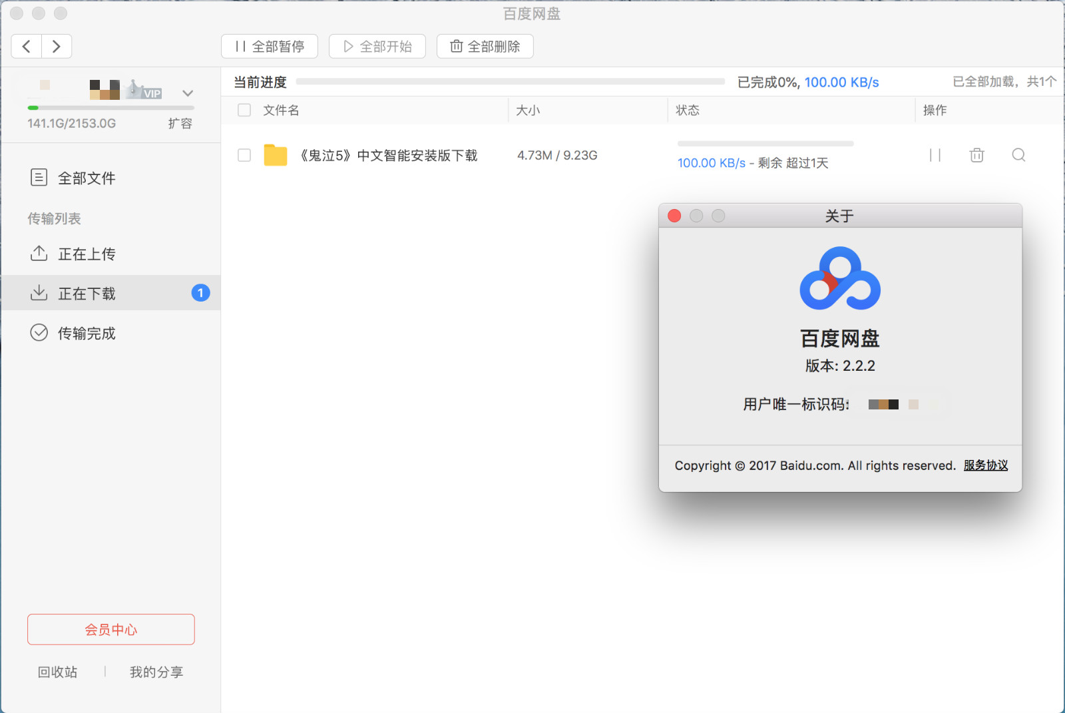Image resolution: width=1065 pixels, height=713 pixels.
Task: Go back with the left arrow button
Action: click(x=27, y=46)
